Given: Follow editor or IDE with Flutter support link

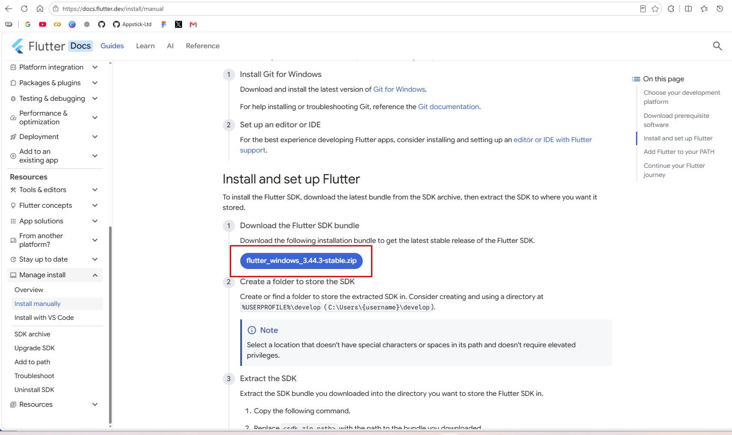Looking at the screenshot, I should pyautogui.click(x=553, y=140).
